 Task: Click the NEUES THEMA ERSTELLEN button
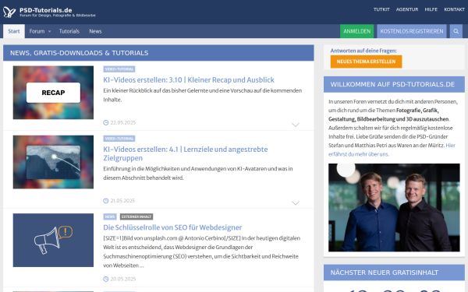366,62
